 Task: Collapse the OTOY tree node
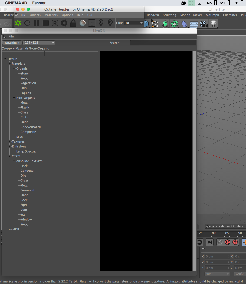click(10, 156)
